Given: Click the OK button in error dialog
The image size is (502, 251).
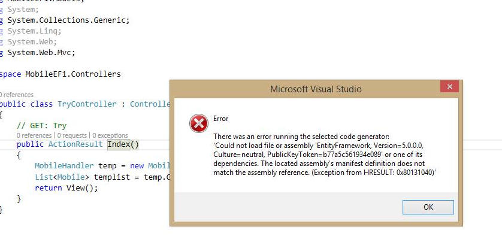Looking at the screenshot, I should pyautogui.click(x=429, y=207).
